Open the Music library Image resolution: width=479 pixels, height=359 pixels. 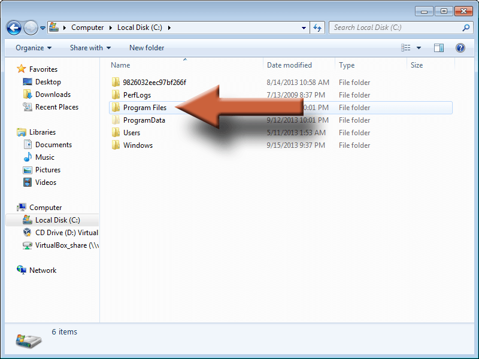tap(44, 157)
